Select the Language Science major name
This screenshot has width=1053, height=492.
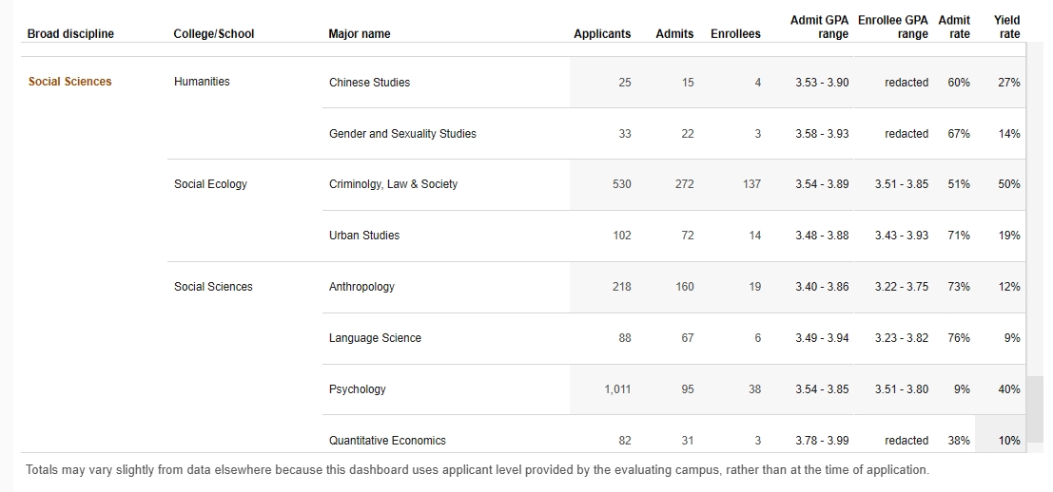click(x=375, y=338)
